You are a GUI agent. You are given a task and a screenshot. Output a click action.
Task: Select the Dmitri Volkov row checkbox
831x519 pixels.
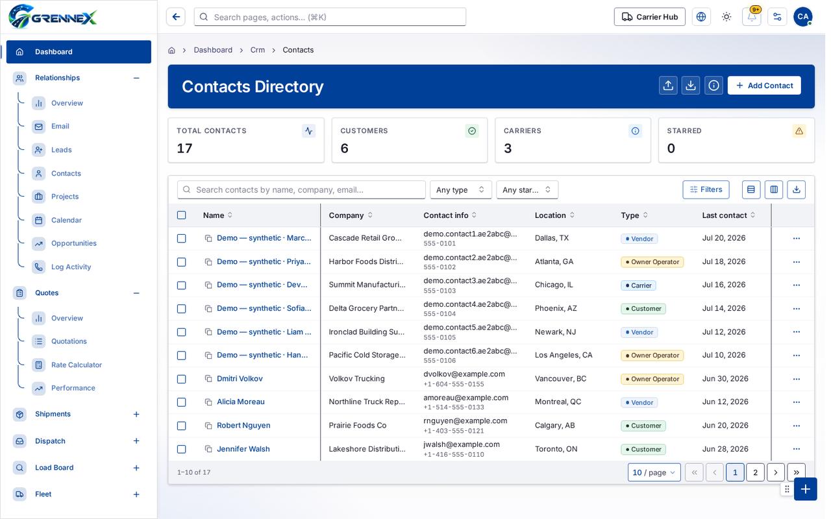(182, 379)
